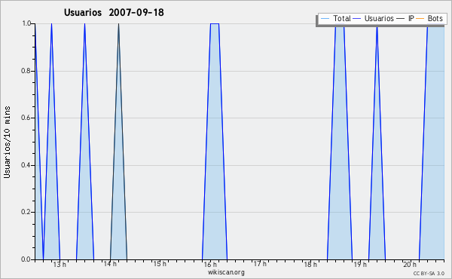This screenshot has width=452, height=279.
Task: Click the '18 h' x-axis label
Action: [310, 264]
